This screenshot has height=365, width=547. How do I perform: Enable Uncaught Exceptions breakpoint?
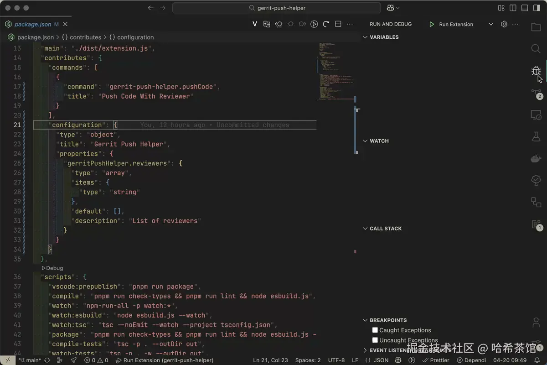point(375,340)
